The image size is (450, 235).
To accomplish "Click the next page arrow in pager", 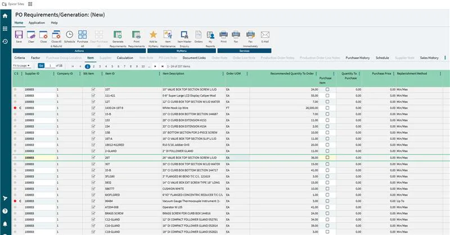I will coord(155,66).
